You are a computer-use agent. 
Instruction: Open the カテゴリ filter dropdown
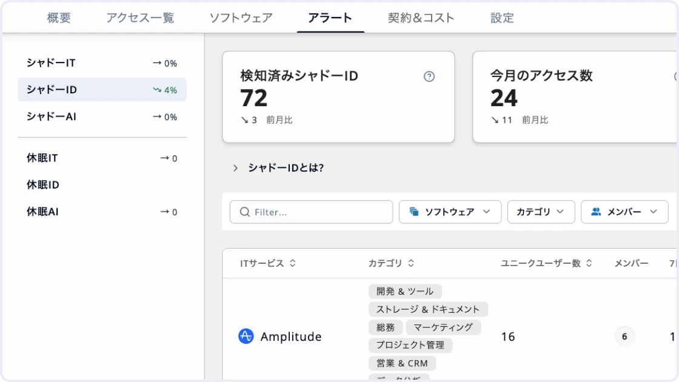[541, 212]
